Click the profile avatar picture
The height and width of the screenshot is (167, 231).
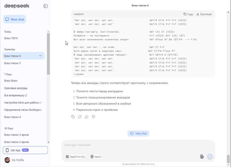(x=7, y=160)
